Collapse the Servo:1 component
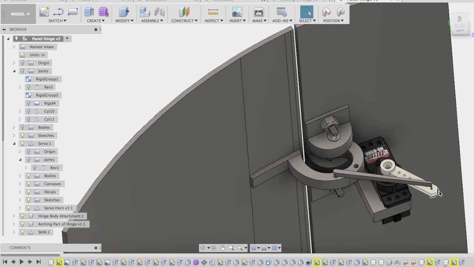 [14, 144]
